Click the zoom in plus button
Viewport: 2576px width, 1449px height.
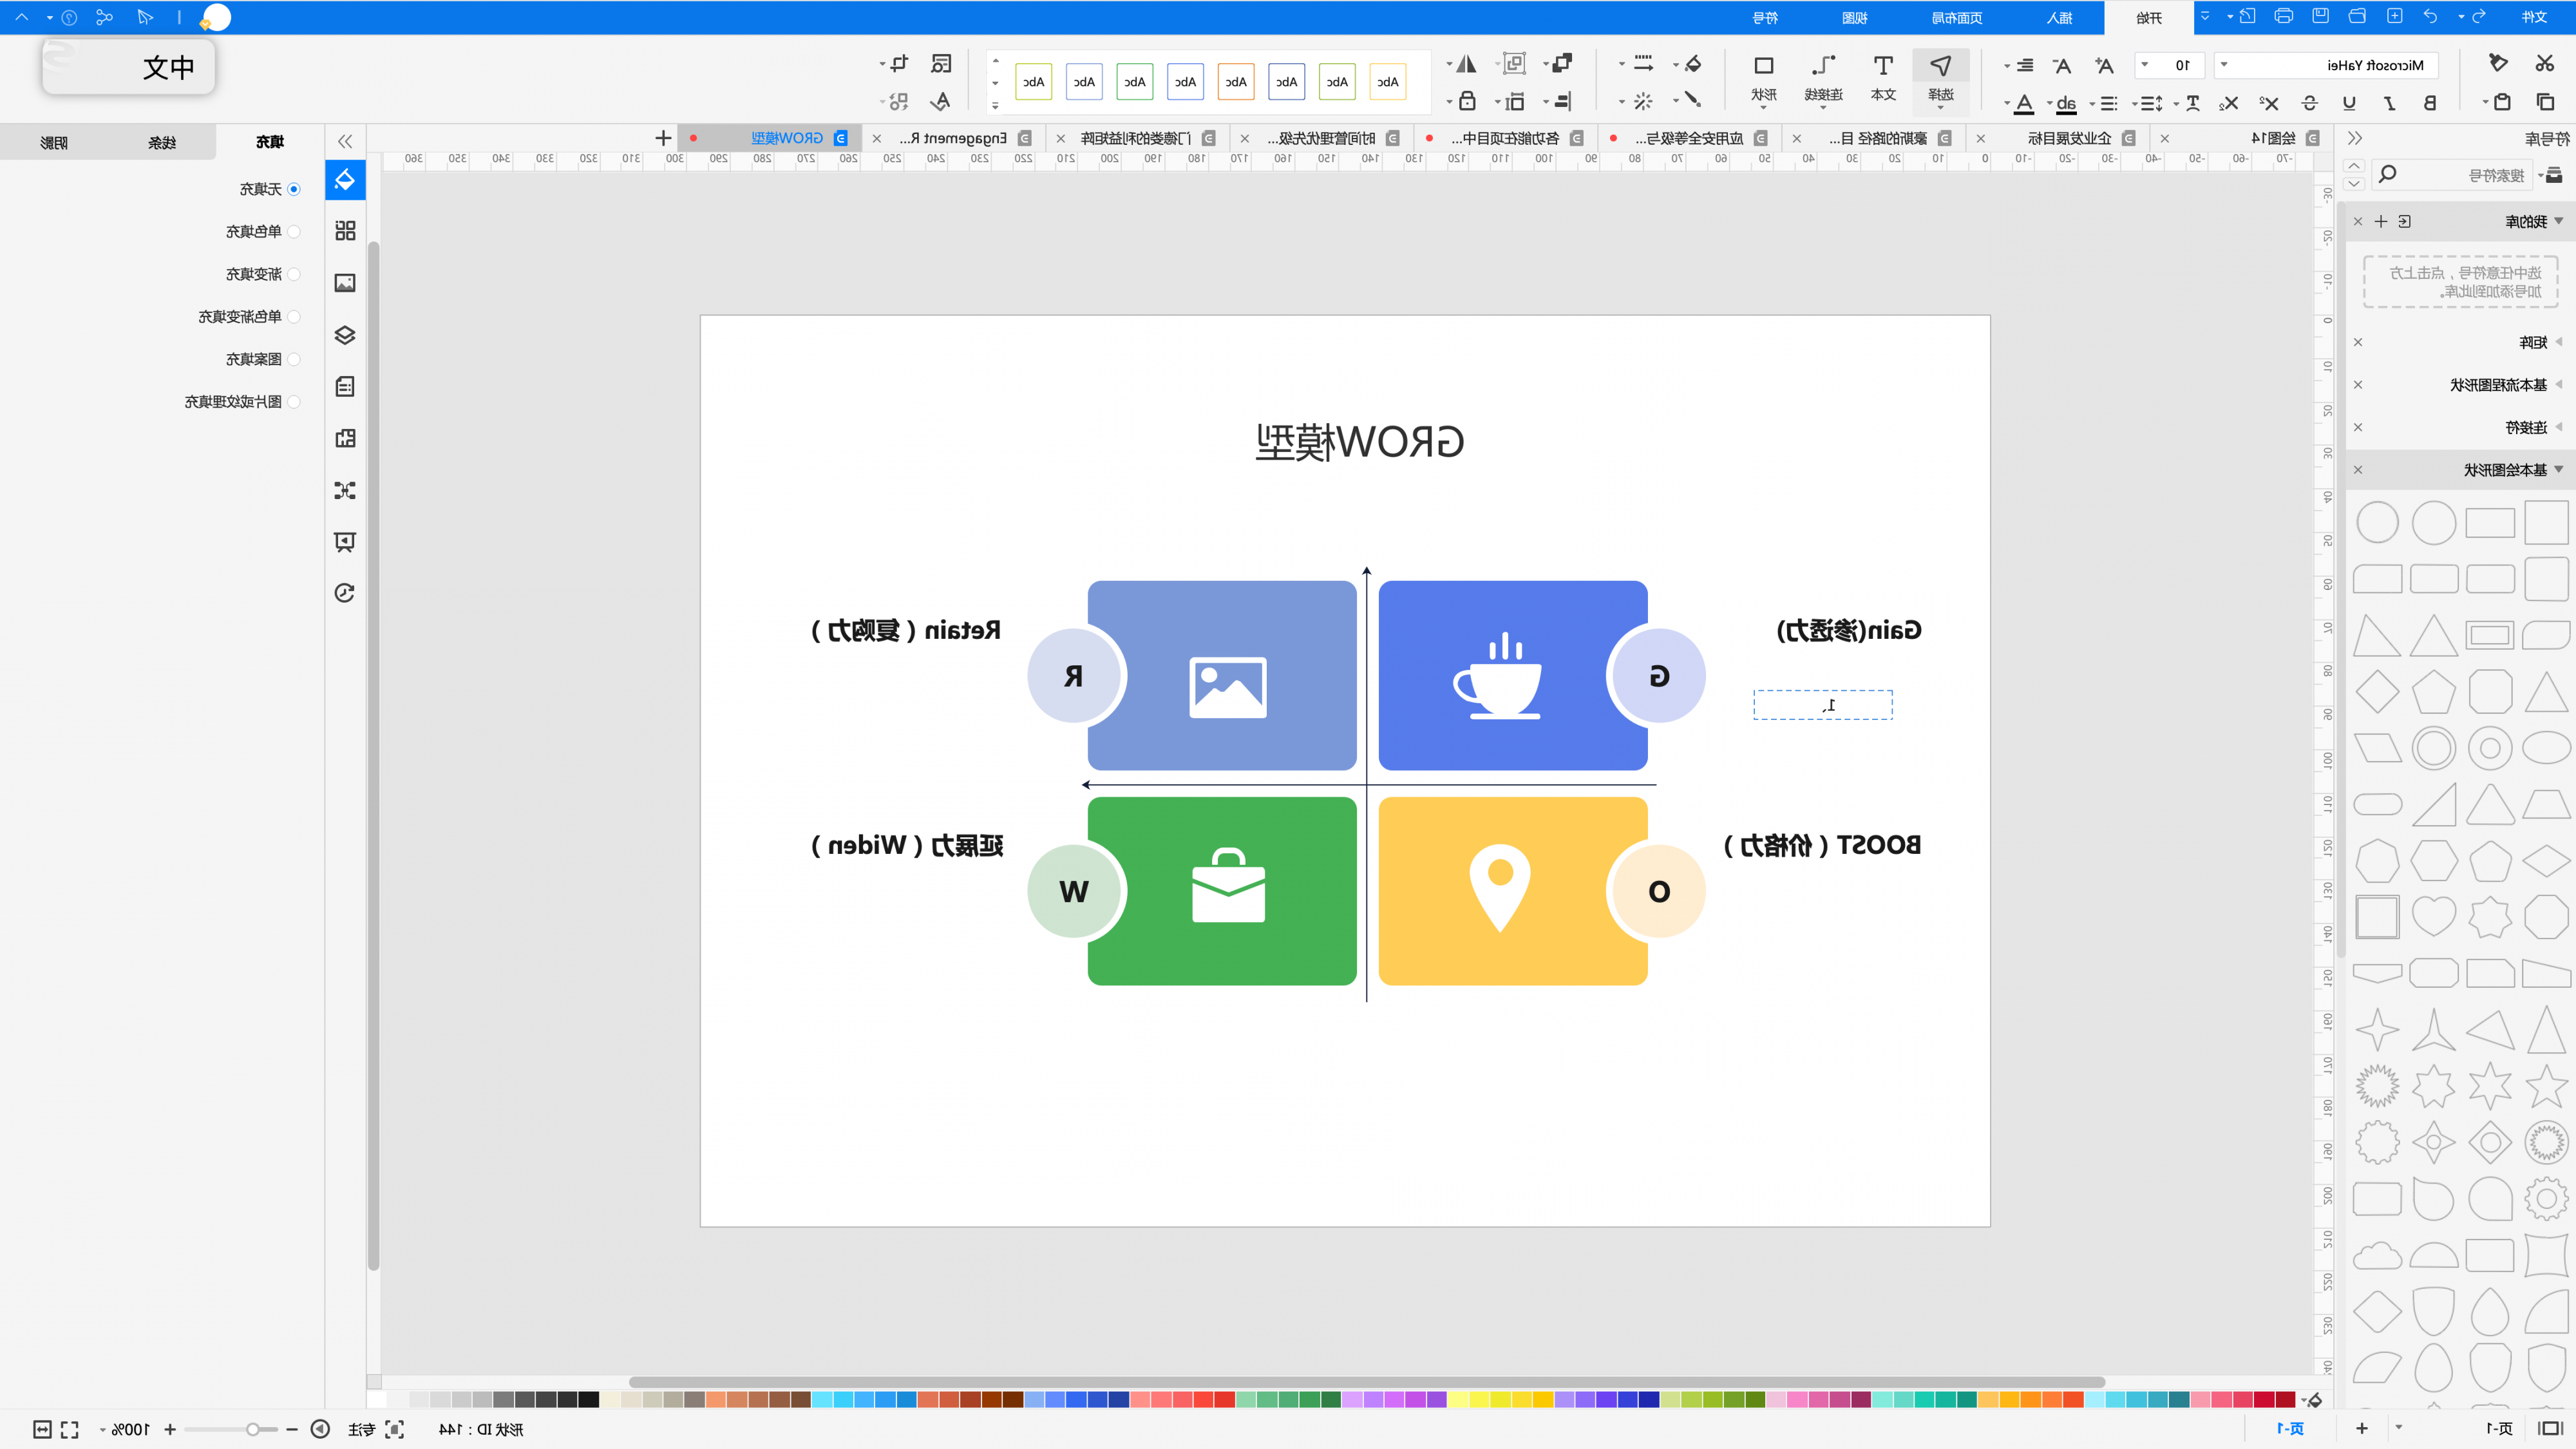[x=170, y=1429]
